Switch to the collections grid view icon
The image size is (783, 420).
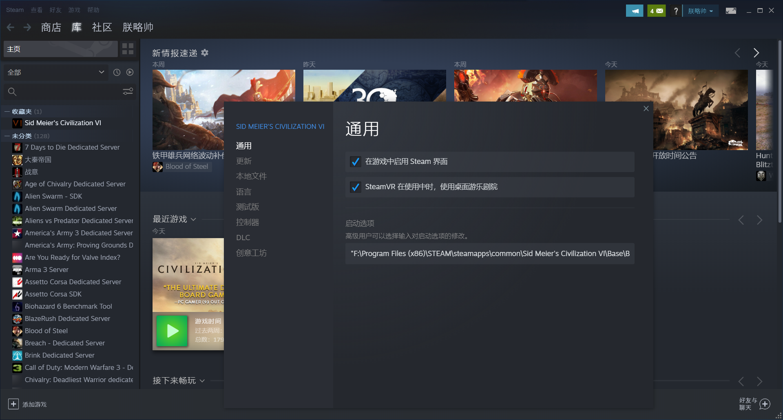[128, 49]
